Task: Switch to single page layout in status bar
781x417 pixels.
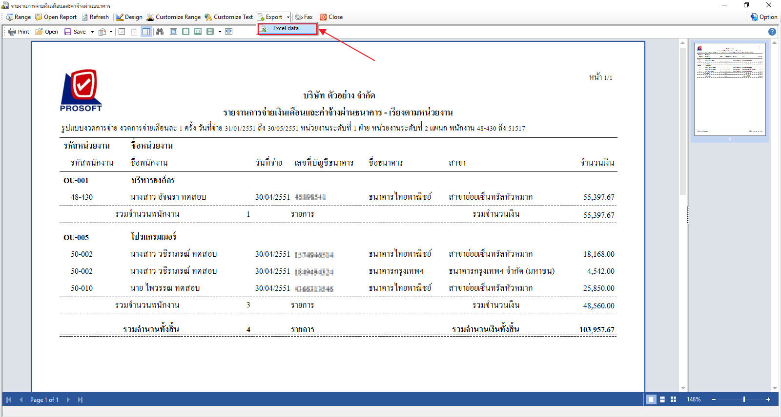Action: point(651,399)
